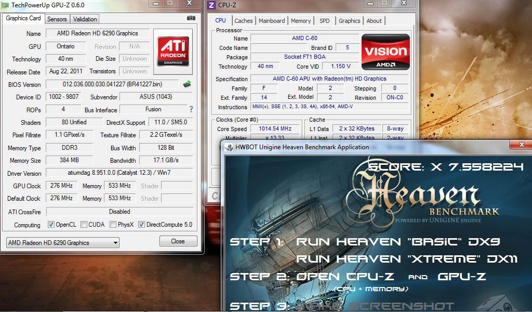Click the ATI Radeon Graphics logo

(x=173, y=51)
